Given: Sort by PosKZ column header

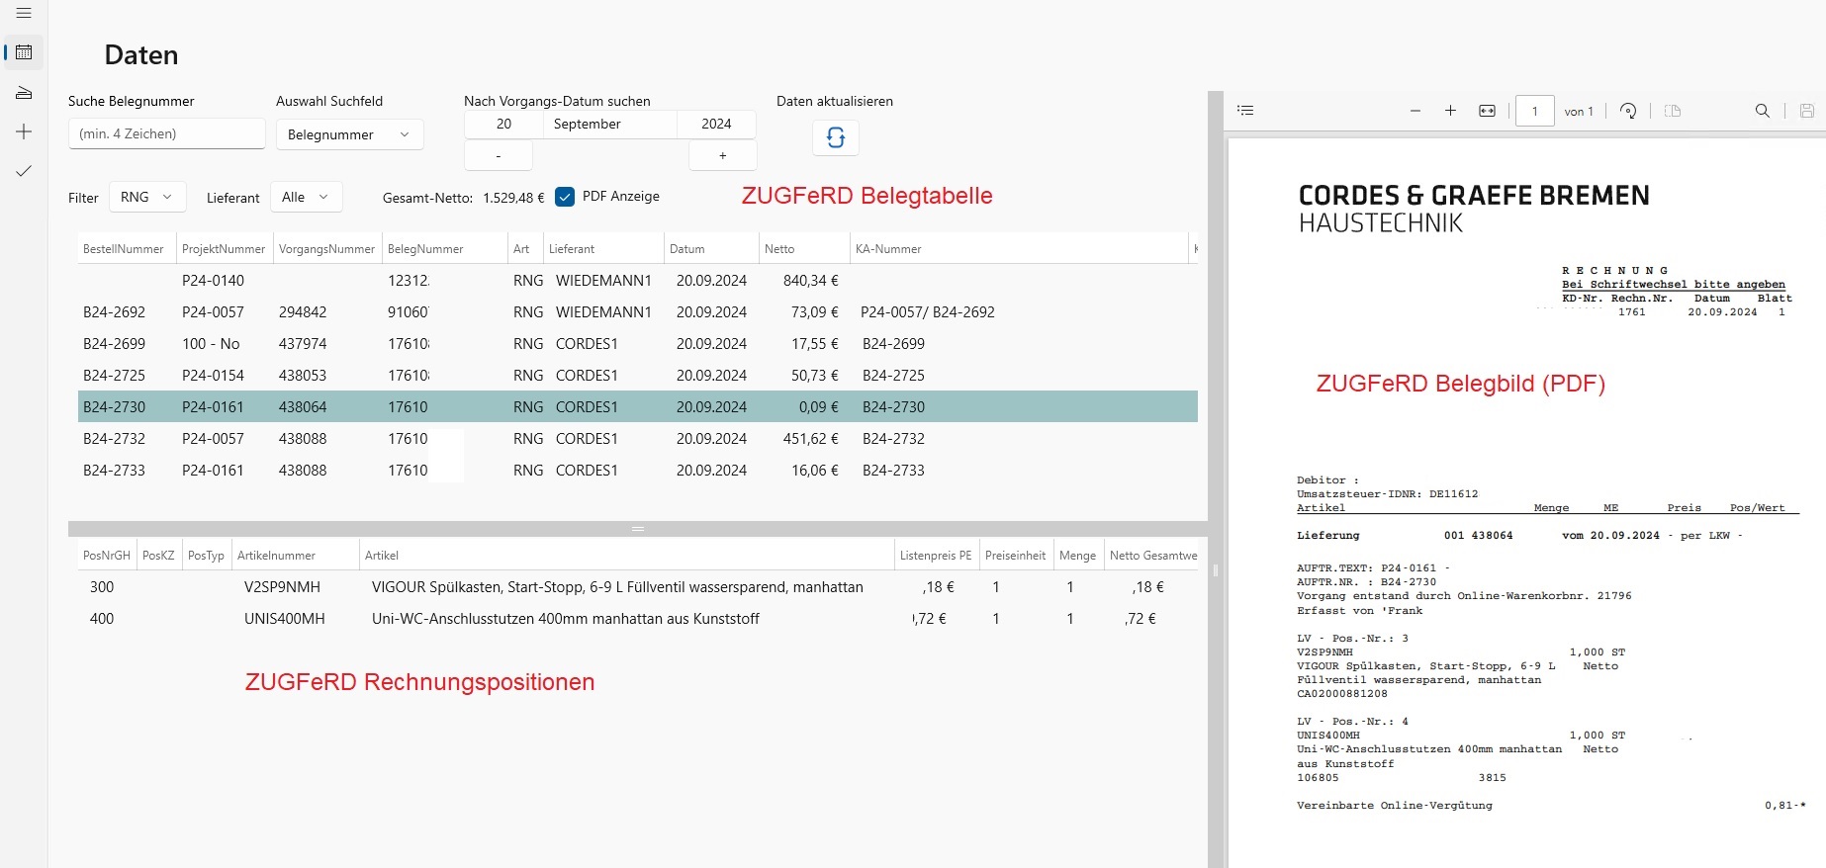Looking at the screenshot, I should point(158,556).
